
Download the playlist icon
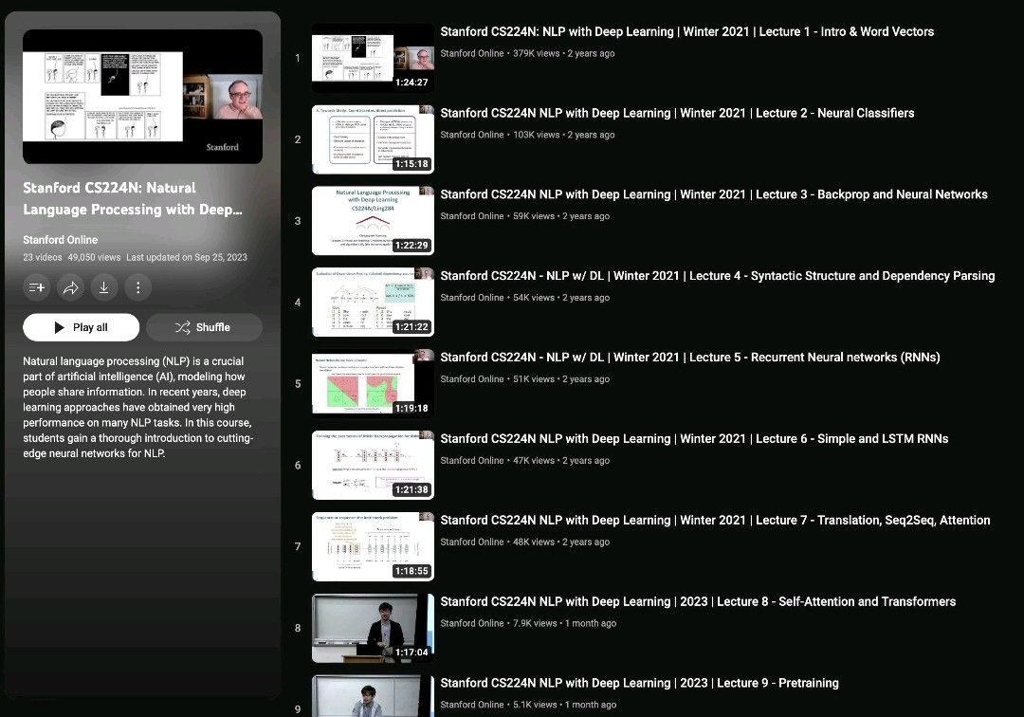click(104, 287)
